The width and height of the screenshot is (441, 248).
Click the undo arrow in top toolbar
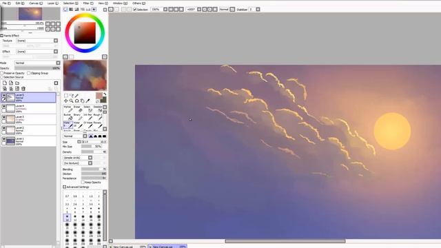pos(111,9)
